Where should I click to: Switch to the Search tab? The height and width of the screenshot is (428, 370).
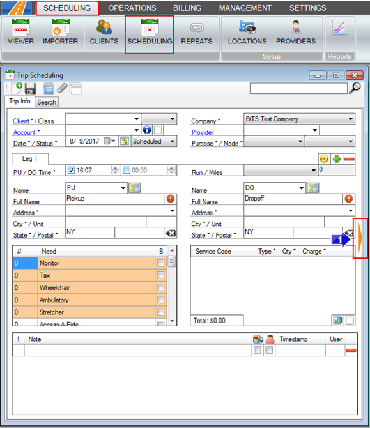pyautogui.click(x=47, y=102)
